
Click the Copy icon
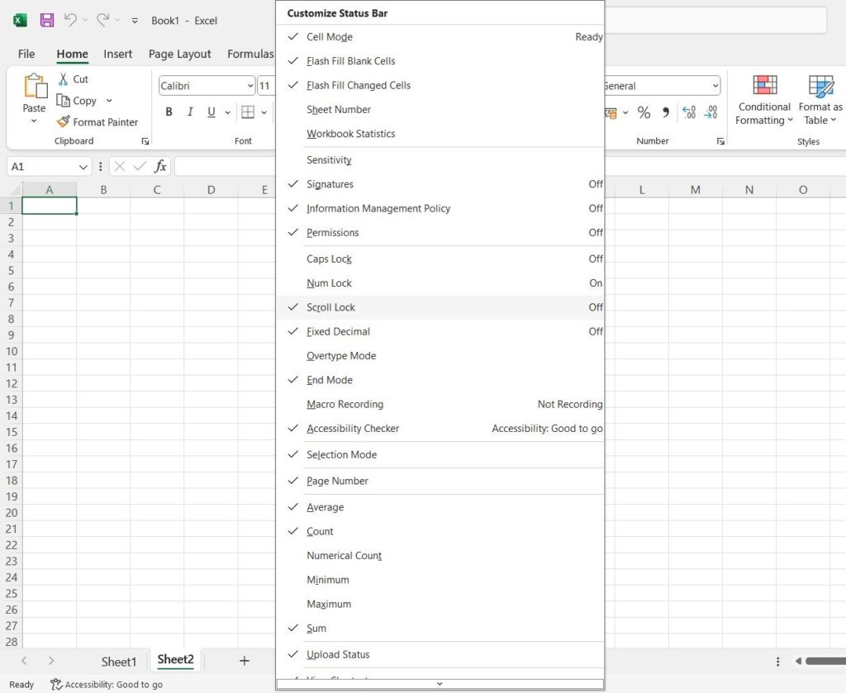point(63,100)
